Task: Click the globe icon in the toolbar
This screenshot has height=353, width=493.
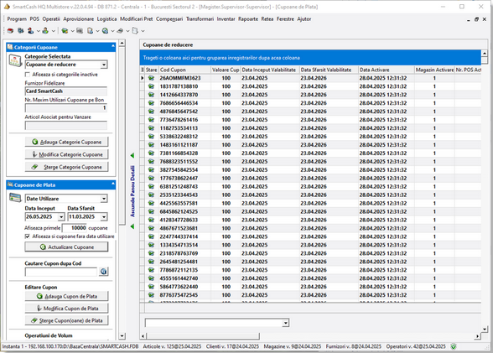Action: point(106,31)
